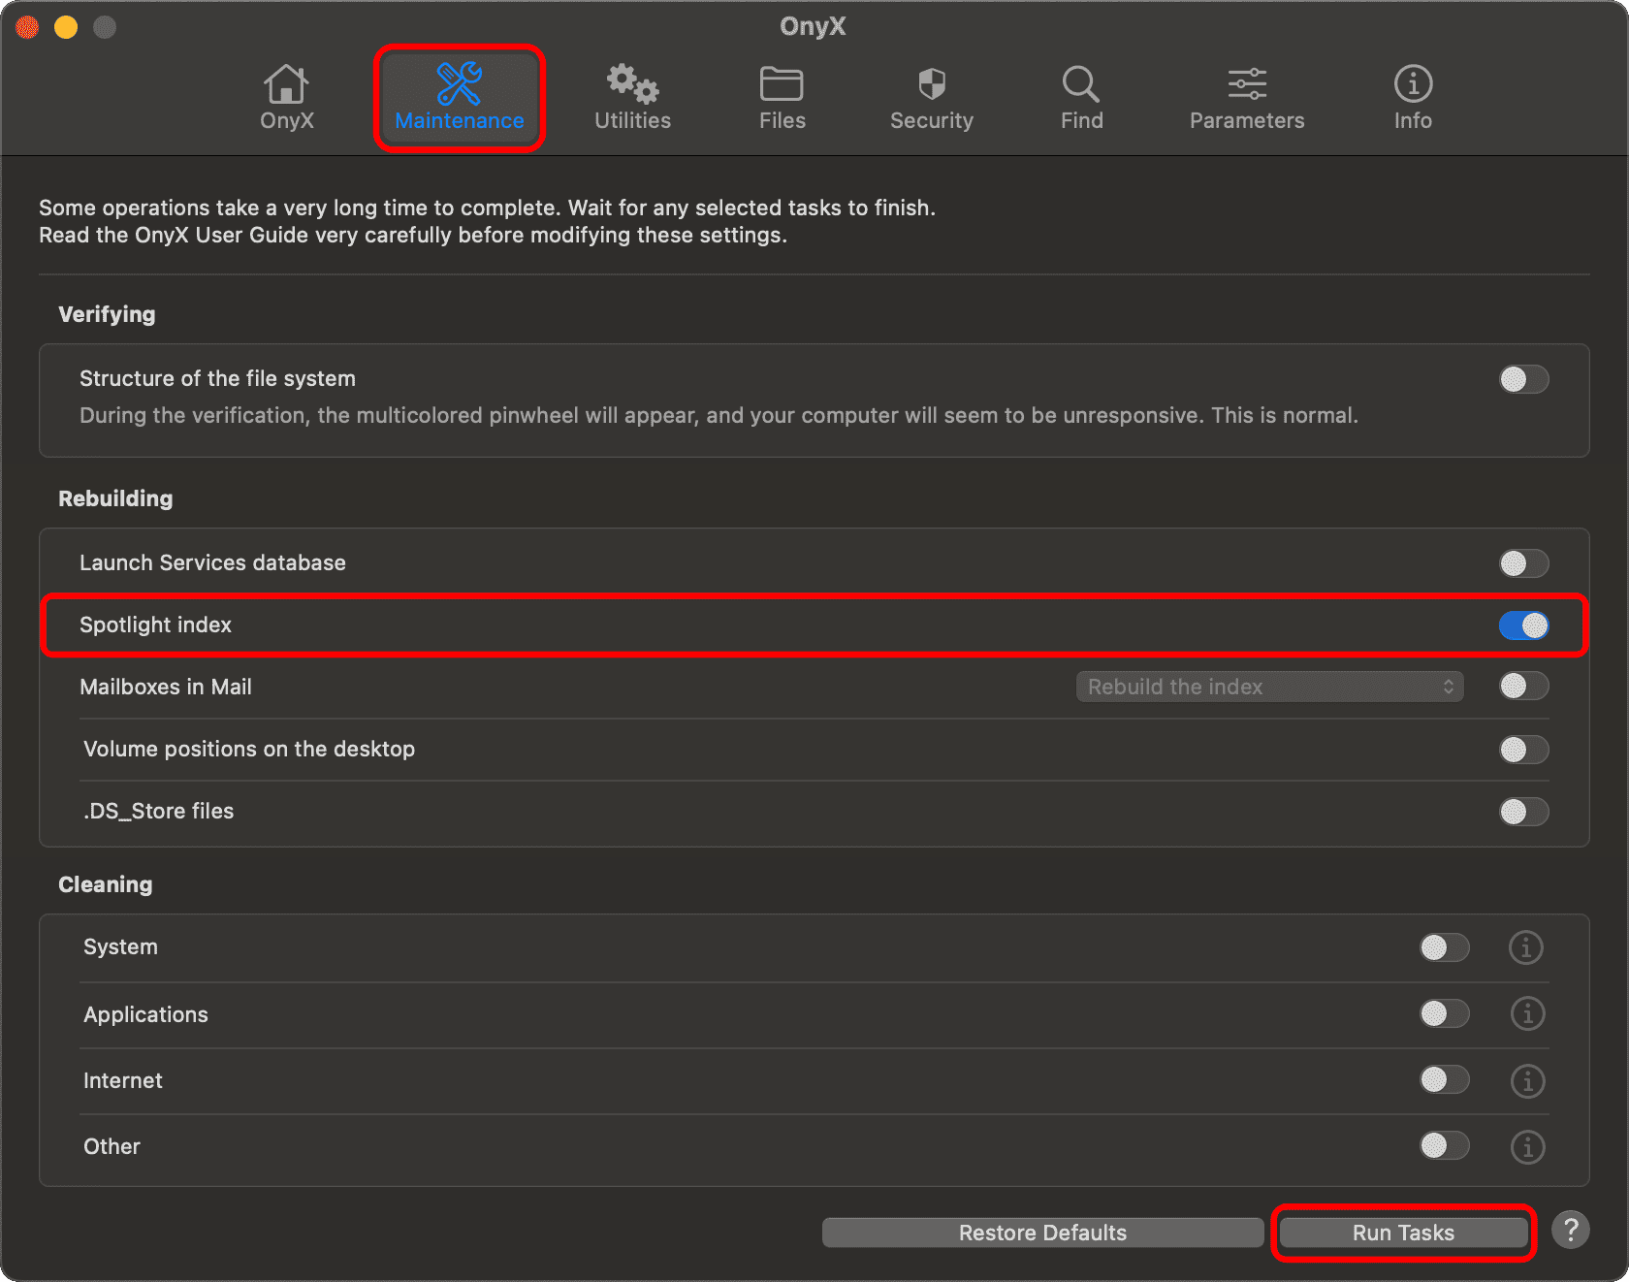The image size is (1629, 1282).
Task: Click the Security shield icon
Action: pyautogui.click(x=931, y=85)
